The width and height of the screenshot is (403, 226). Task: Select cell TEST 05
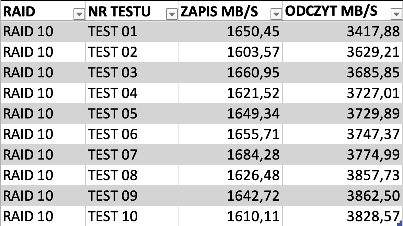[x=132, y=113]
